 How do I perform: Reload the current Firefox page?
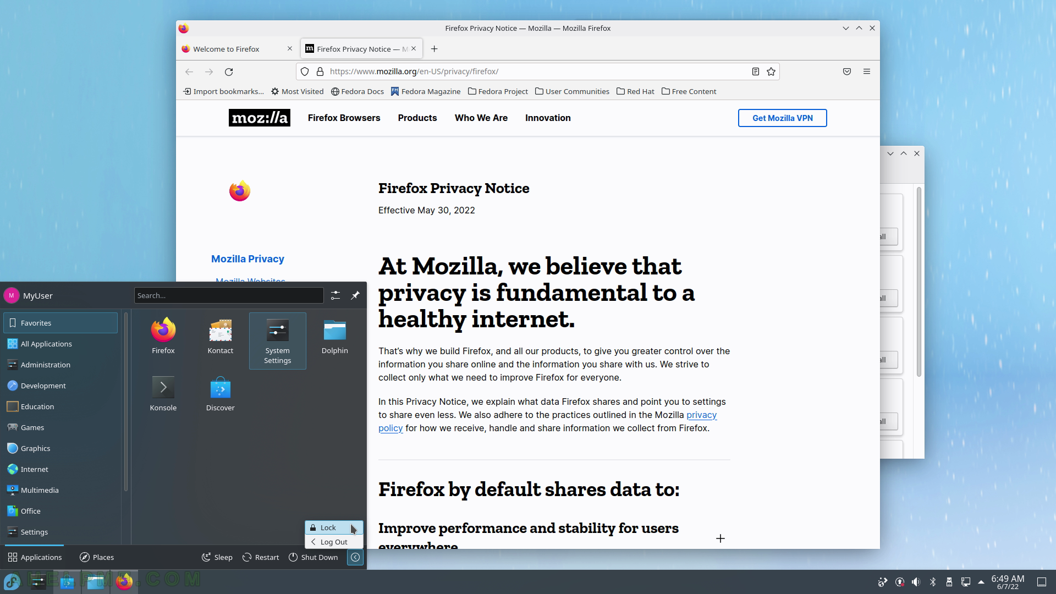[229, 71]
